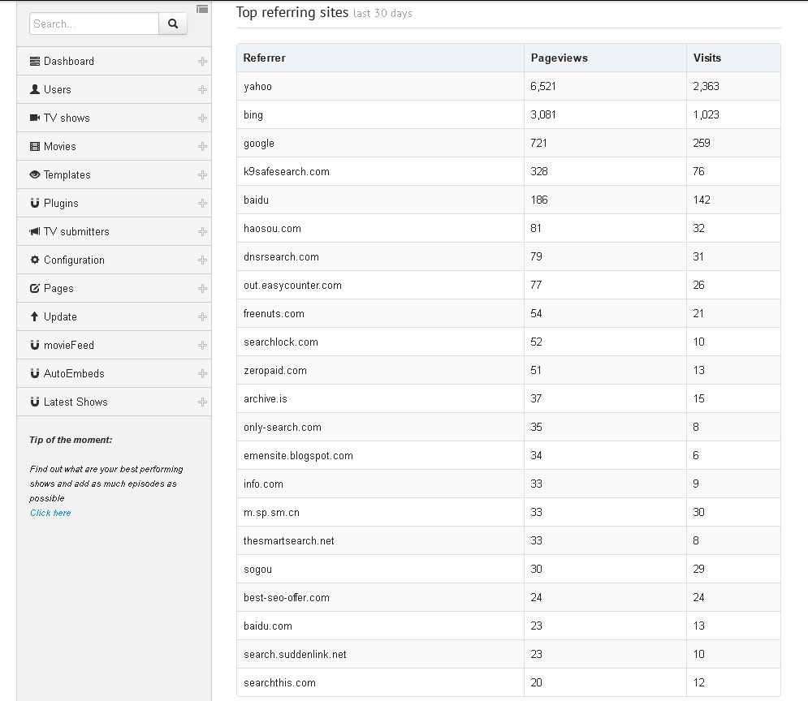Viewport: 808px width, 701px height.
Task: Expand the Pages section plus sign
Action: (x=202, y=288)
